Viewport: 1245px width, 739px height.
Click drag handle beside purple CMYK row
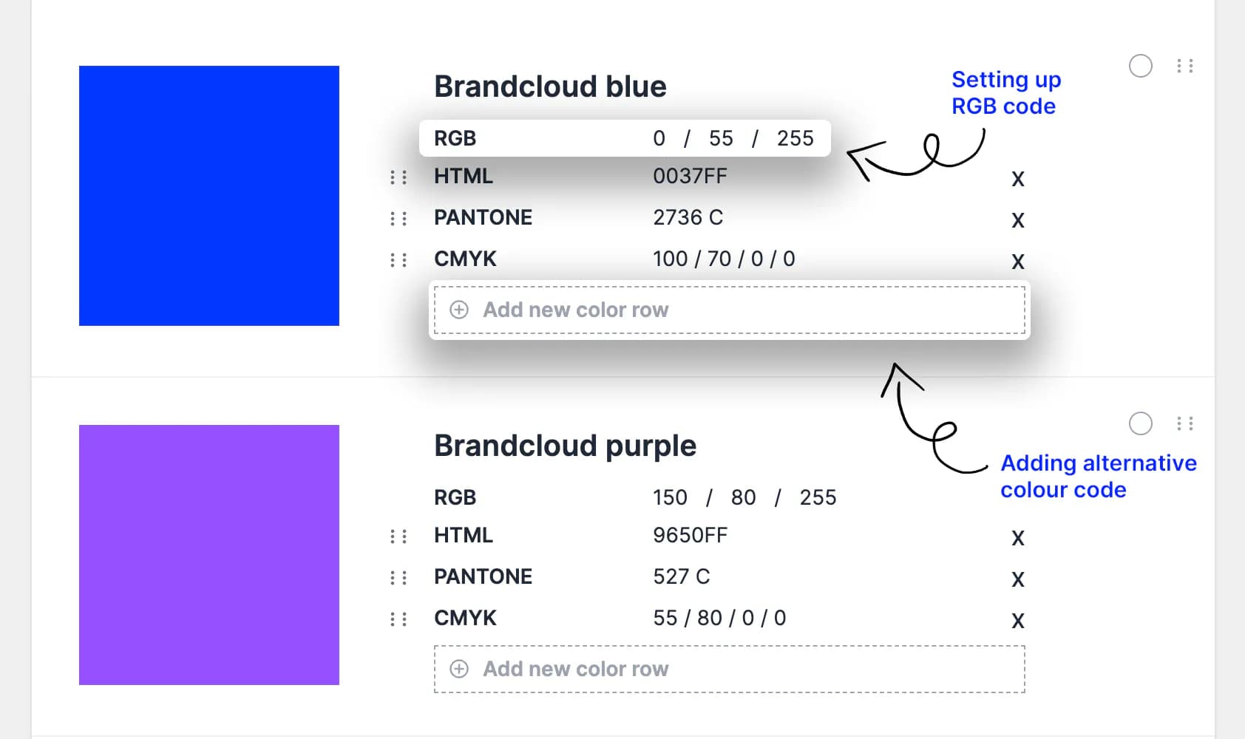point(398,619)
